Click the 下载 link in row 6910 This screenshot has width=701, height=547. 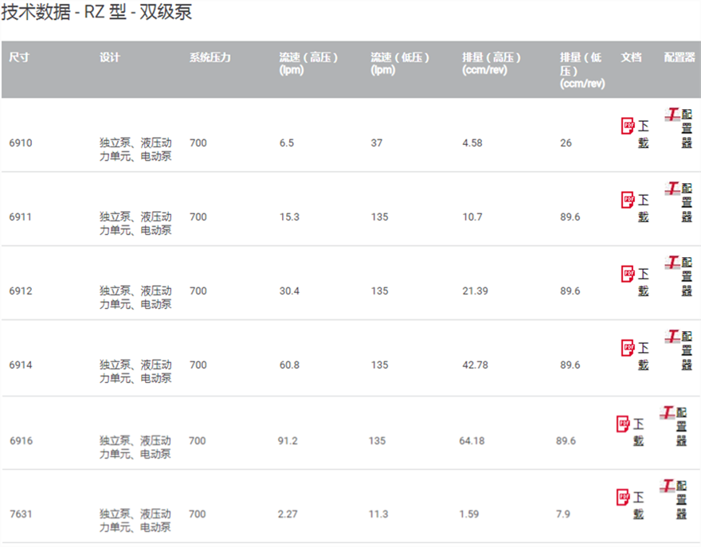643,135
